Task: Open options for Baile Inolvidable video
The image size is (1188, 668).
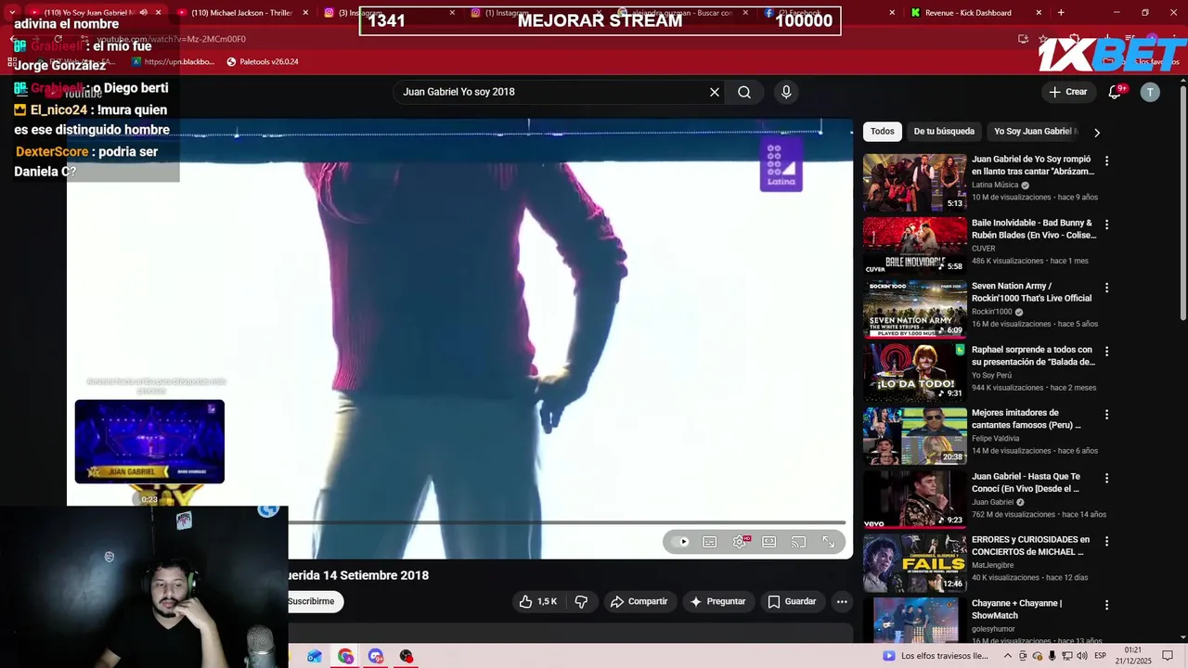Action: (1106, 225)
